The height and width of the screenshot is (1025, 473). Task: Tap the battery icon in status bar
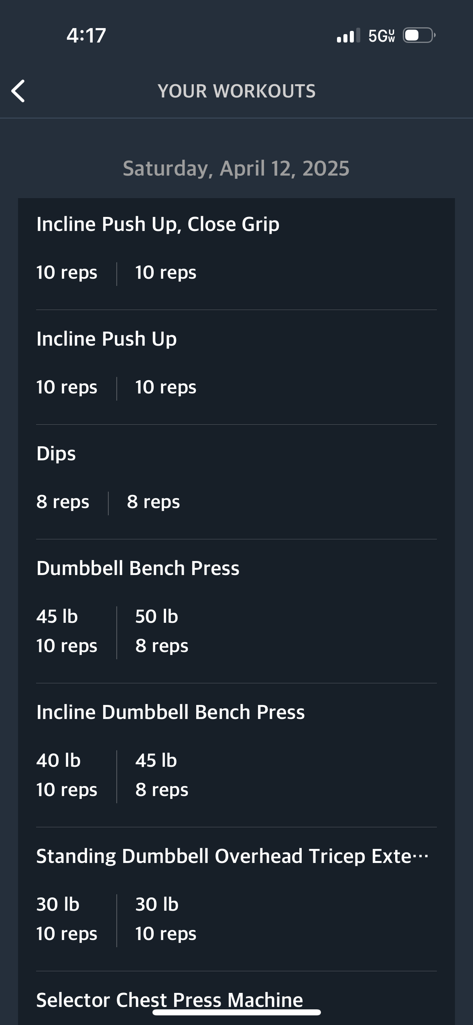(x=419, y=35)
